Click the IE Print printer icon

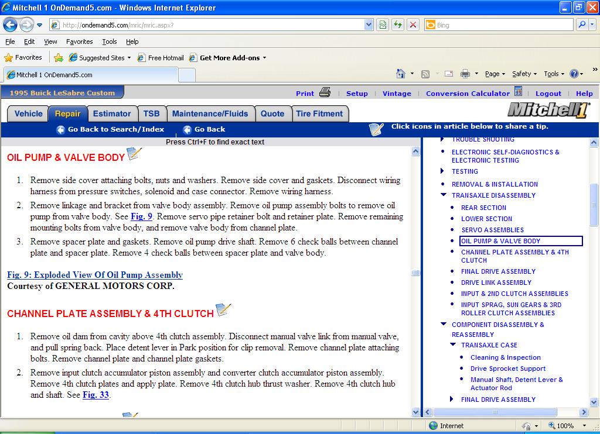pos(465,74)
